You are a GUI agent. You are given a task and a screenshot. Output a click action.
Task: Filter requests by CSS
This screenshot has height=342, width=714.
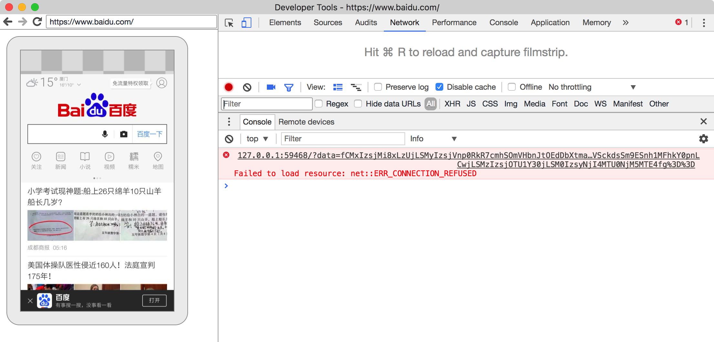point(490,104)
